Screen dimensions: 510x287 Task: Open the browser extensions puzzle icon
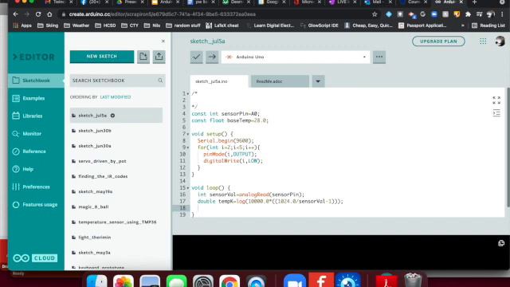pyautogui.click(x=468, y=14)
